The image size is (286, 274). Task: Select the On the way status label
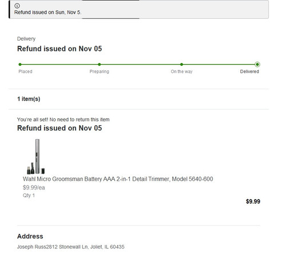[x=181, y=72]
